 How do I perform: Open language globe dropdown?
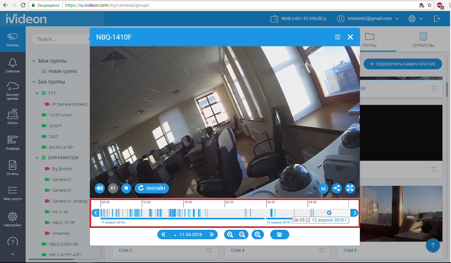[416, 19]
